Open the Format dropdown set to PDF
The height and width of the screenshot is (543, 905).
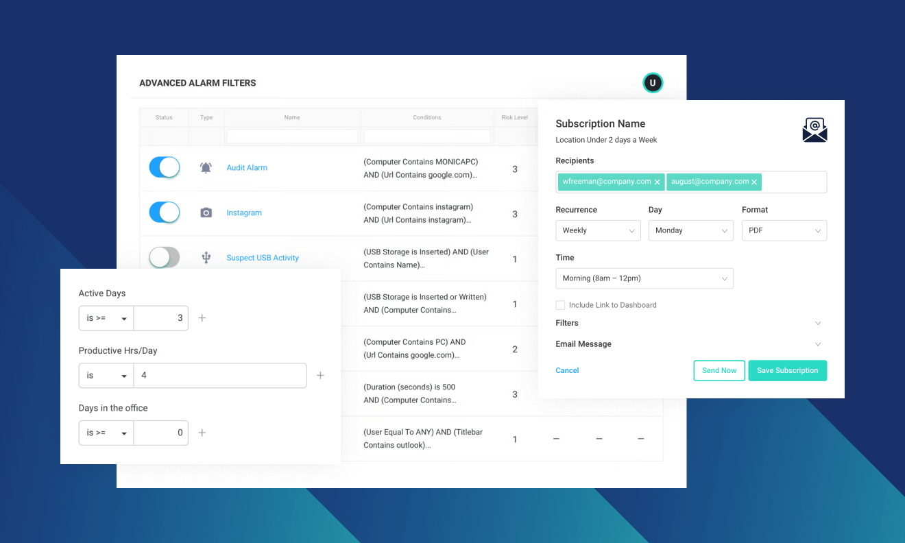click(784, 230)
